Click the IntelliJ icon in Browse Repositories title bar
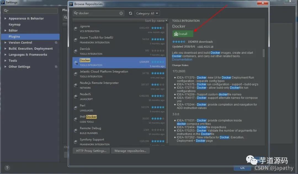Image resolution: width=298 pixels, height=174 pixels. pyautogui.click(x=71, y=4)
